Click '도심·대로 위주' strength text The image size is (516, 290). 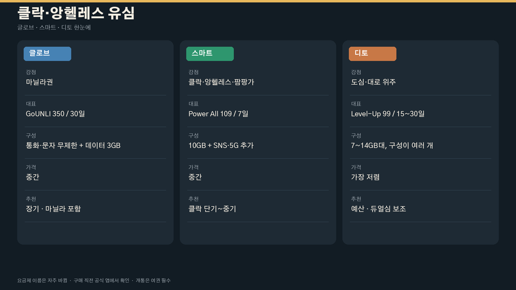(373, 82)
